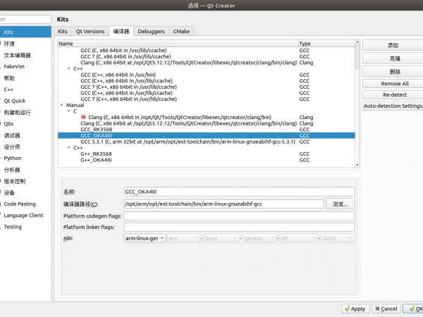Open the Python settings category

pos(13,158)
